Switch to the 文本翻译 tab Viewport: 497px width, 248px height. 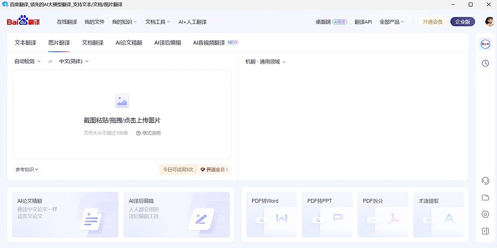pyautogui.click(x=25, y=42)
